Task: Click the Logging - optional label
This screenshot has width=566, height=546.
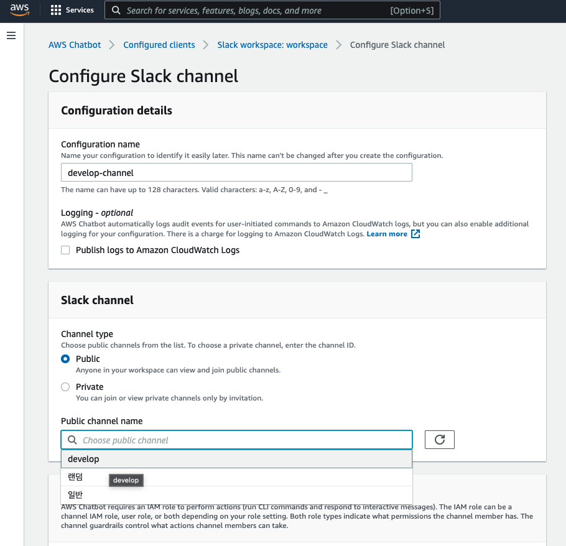Action: (x=97, y=213)
